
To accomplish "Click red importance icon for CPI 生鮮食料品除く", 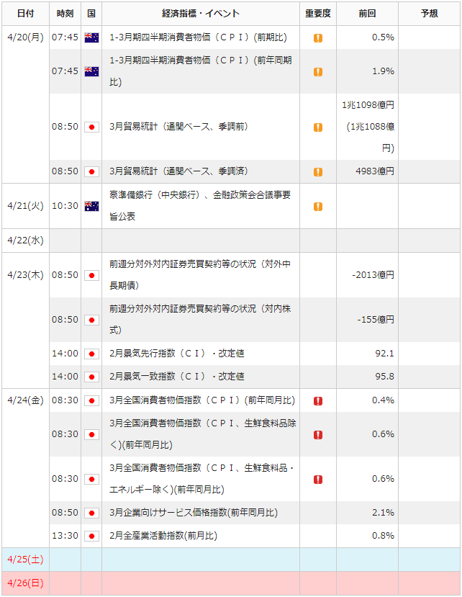I will (x=318, y=435).
